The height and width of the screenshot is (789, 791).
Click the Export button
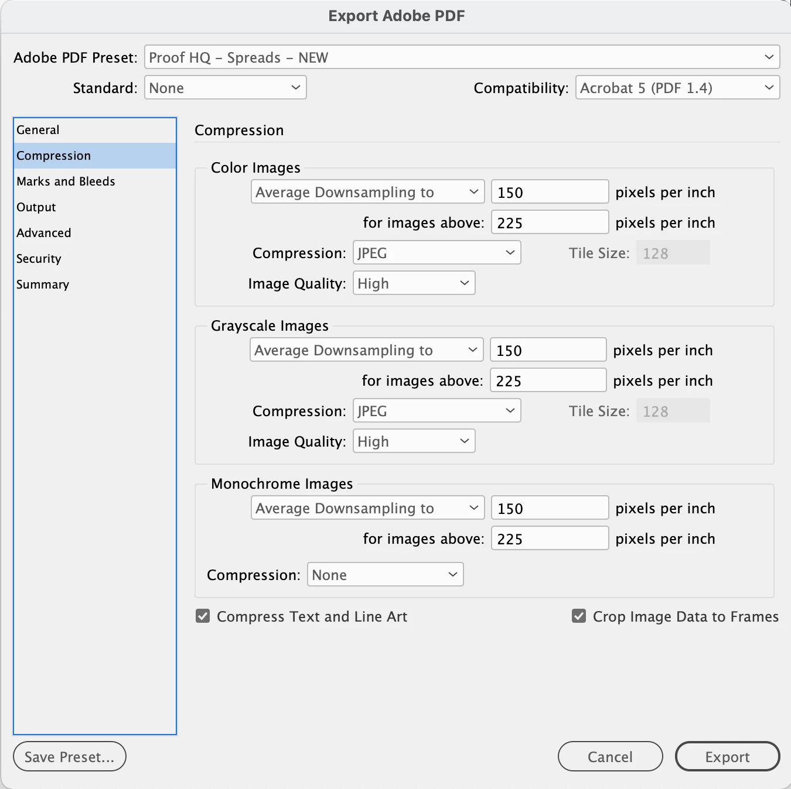pos(728,757)
